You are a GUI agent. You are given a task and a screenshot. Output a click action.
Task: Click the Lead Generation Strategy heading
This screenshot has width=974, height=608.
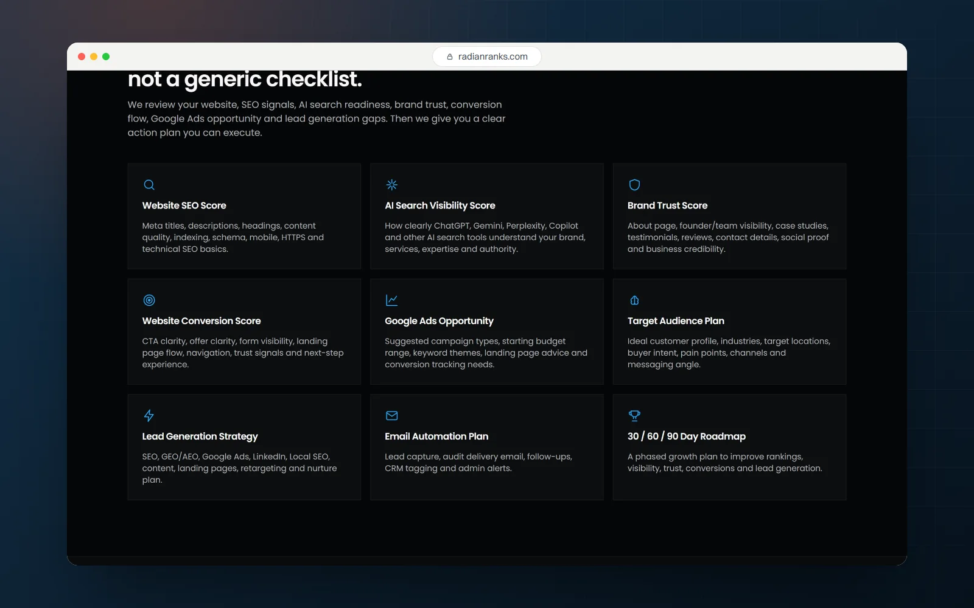click(200, 437)
